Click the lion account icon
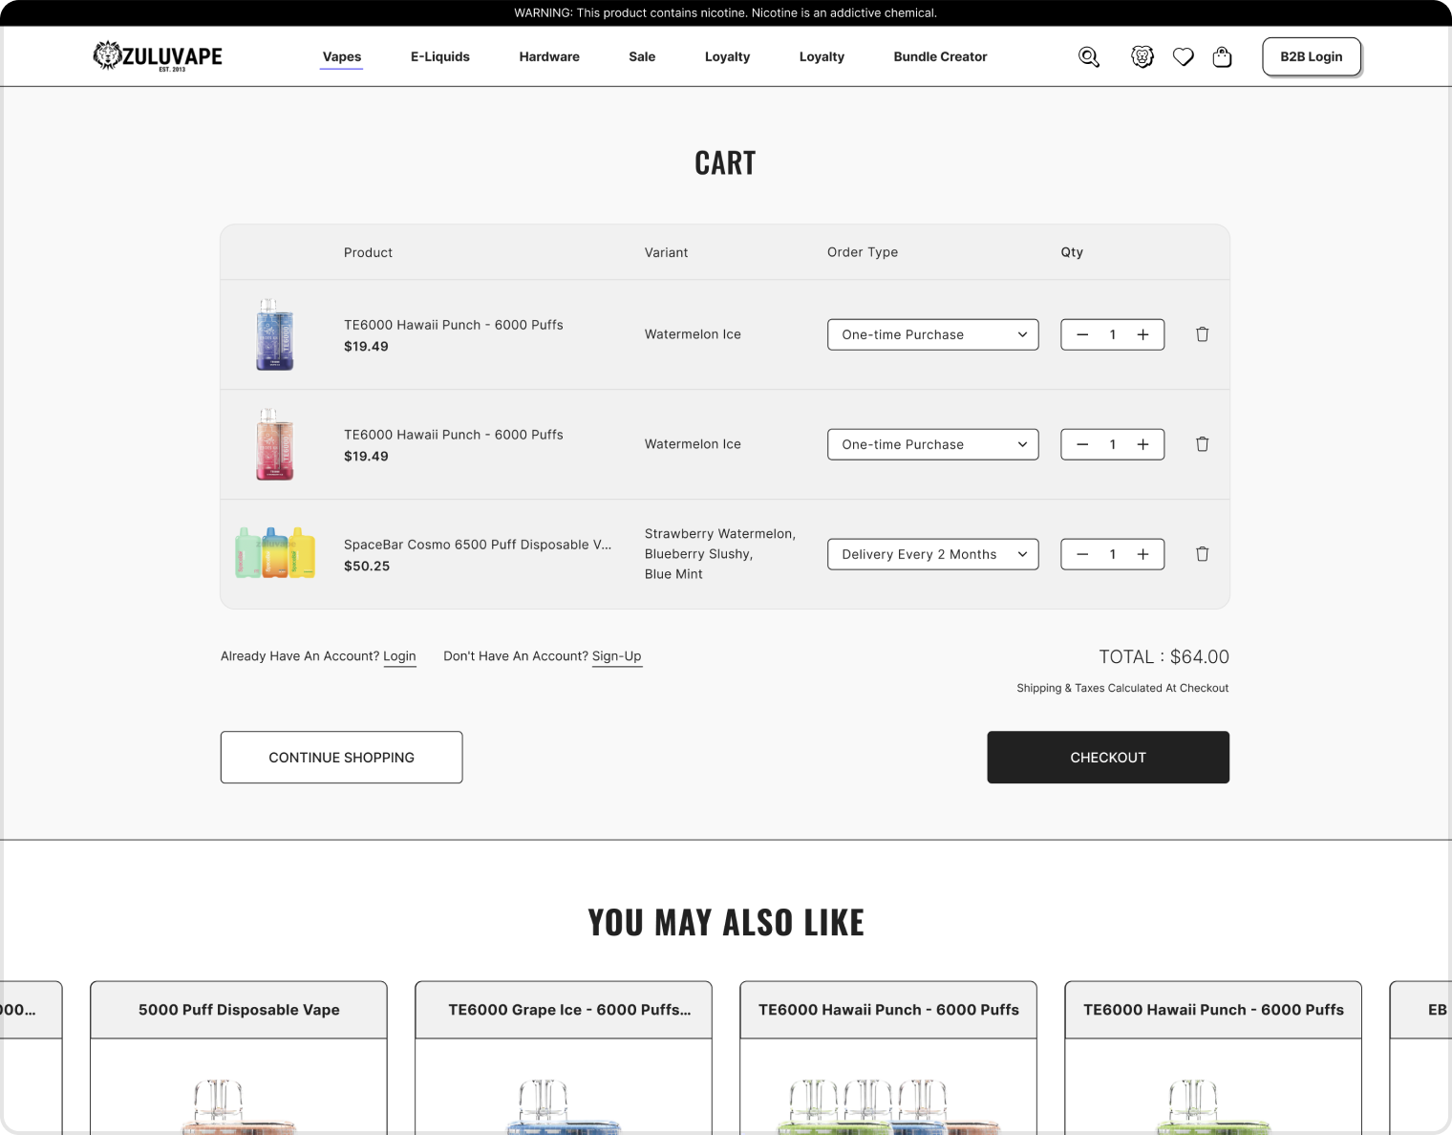 (1142, 57)
